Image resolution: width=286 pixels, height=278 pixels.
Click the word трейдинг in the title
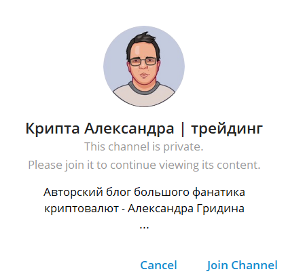coord(227,129)
